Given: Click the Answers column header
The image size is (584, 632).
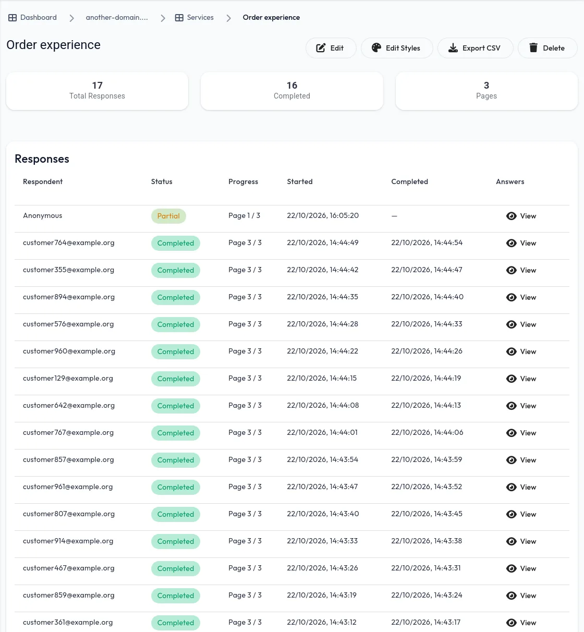Looking at the screenshot, I should 510,181.
